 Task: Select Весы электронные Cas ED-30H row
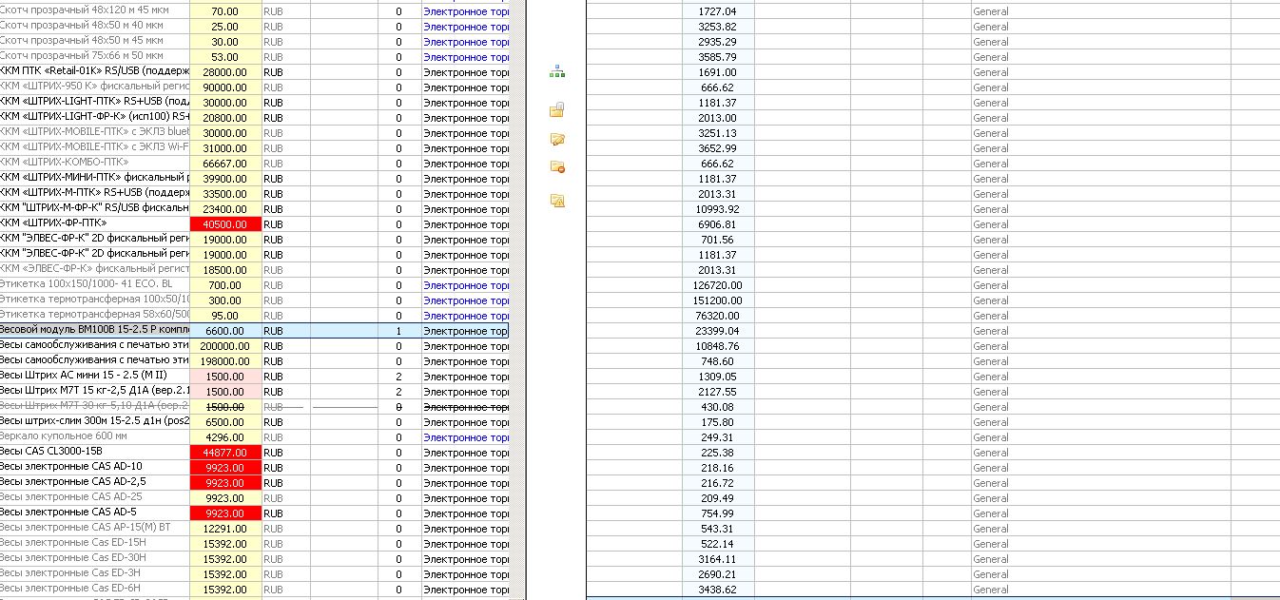coord(255,559)
